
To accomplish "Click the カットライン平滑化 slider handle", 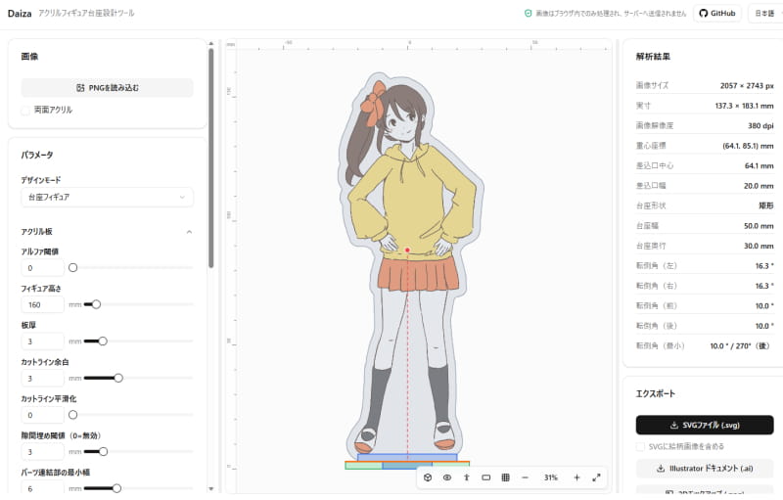I will click(x=72, y=415).
